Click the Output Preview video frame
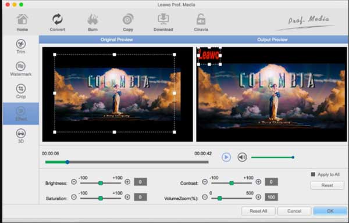The image size is (349, 223). (272, 94)
